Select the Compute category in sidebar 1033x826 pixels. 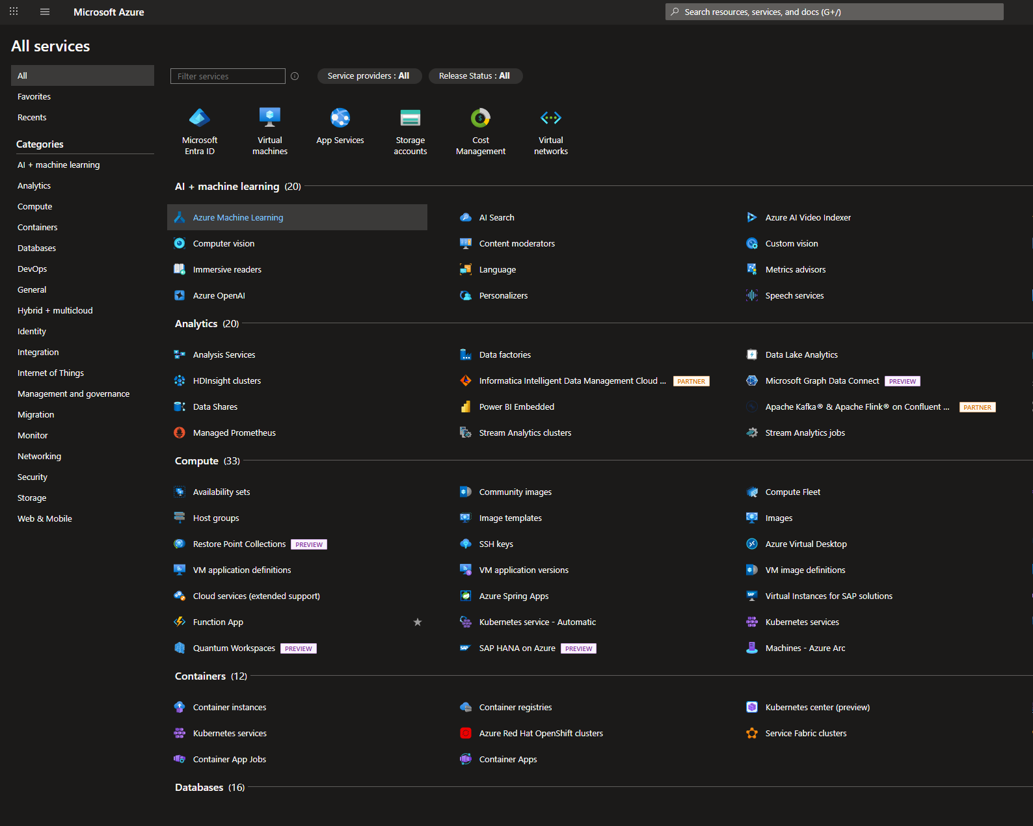[x=35, y=206]
